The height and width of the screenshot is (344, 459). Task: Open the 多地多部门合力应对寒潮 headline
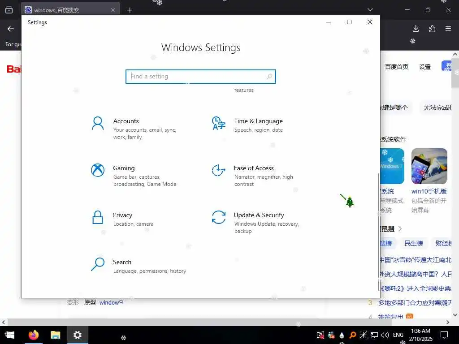415,303
